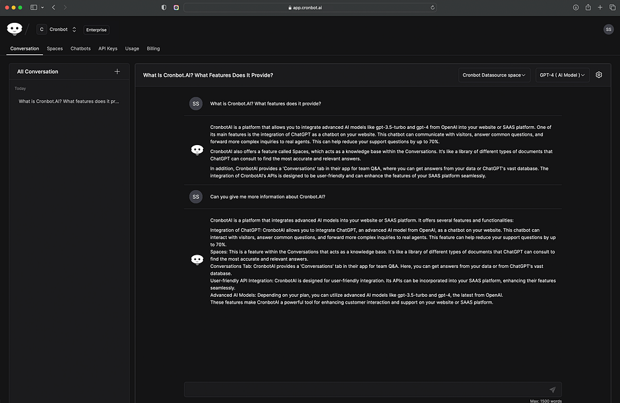Viewport: 620px width, 403px height.
Task: Click the Safari address bar
Action: (x=310, y=7)
